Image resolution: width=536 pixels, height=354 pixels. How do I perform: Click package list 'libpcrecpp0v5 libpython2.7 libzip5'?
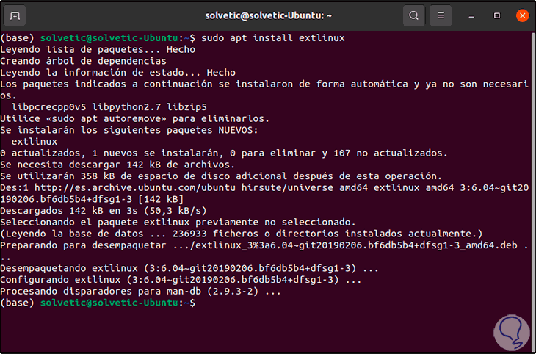coord(109,107)
